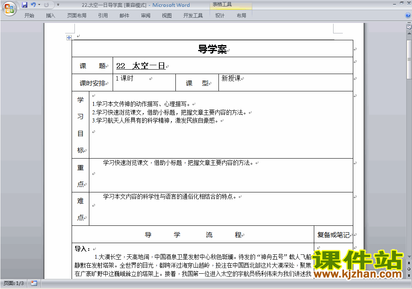Click the underlined title 22 太空一日
This screenshot has height=289, width=412.
pos(140,66)
